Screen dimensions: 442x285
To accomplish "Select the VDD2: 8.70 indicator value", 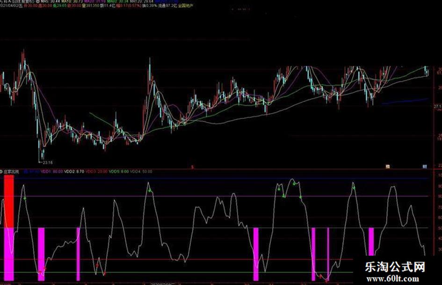I will click(x=74, y=171).
